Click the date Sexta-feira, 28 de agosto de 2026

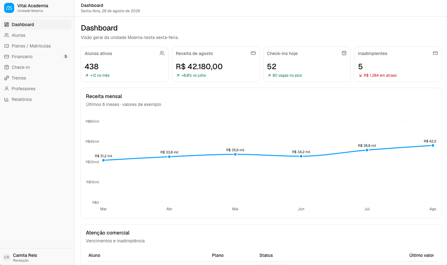[x=110, y=11]
